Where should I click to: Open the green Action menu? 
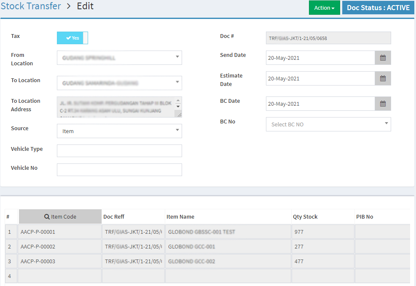[324, 8]
